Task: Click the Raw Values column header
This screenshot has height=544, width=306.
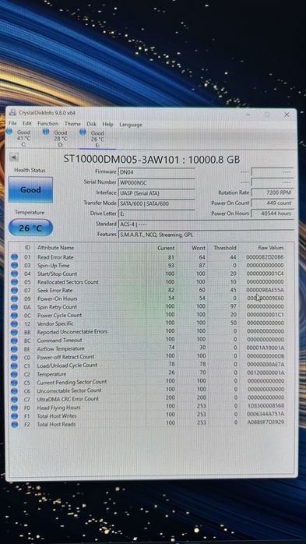Action: [271, 248]
